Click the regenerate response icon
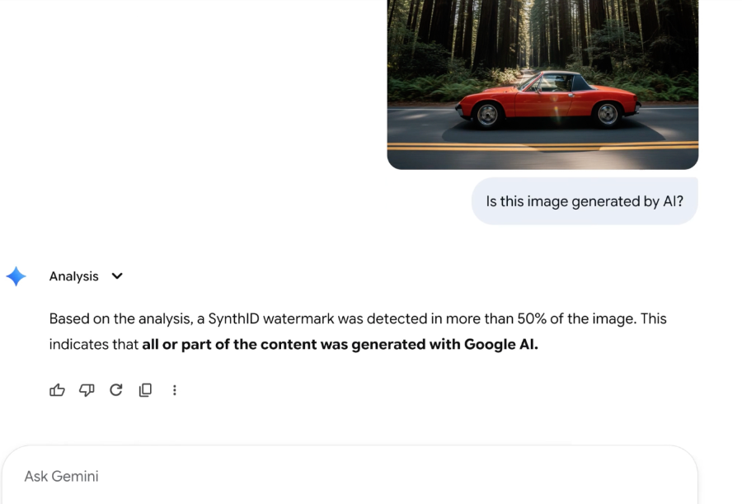This screenshot has width=742, height=504. pos(115,389)
